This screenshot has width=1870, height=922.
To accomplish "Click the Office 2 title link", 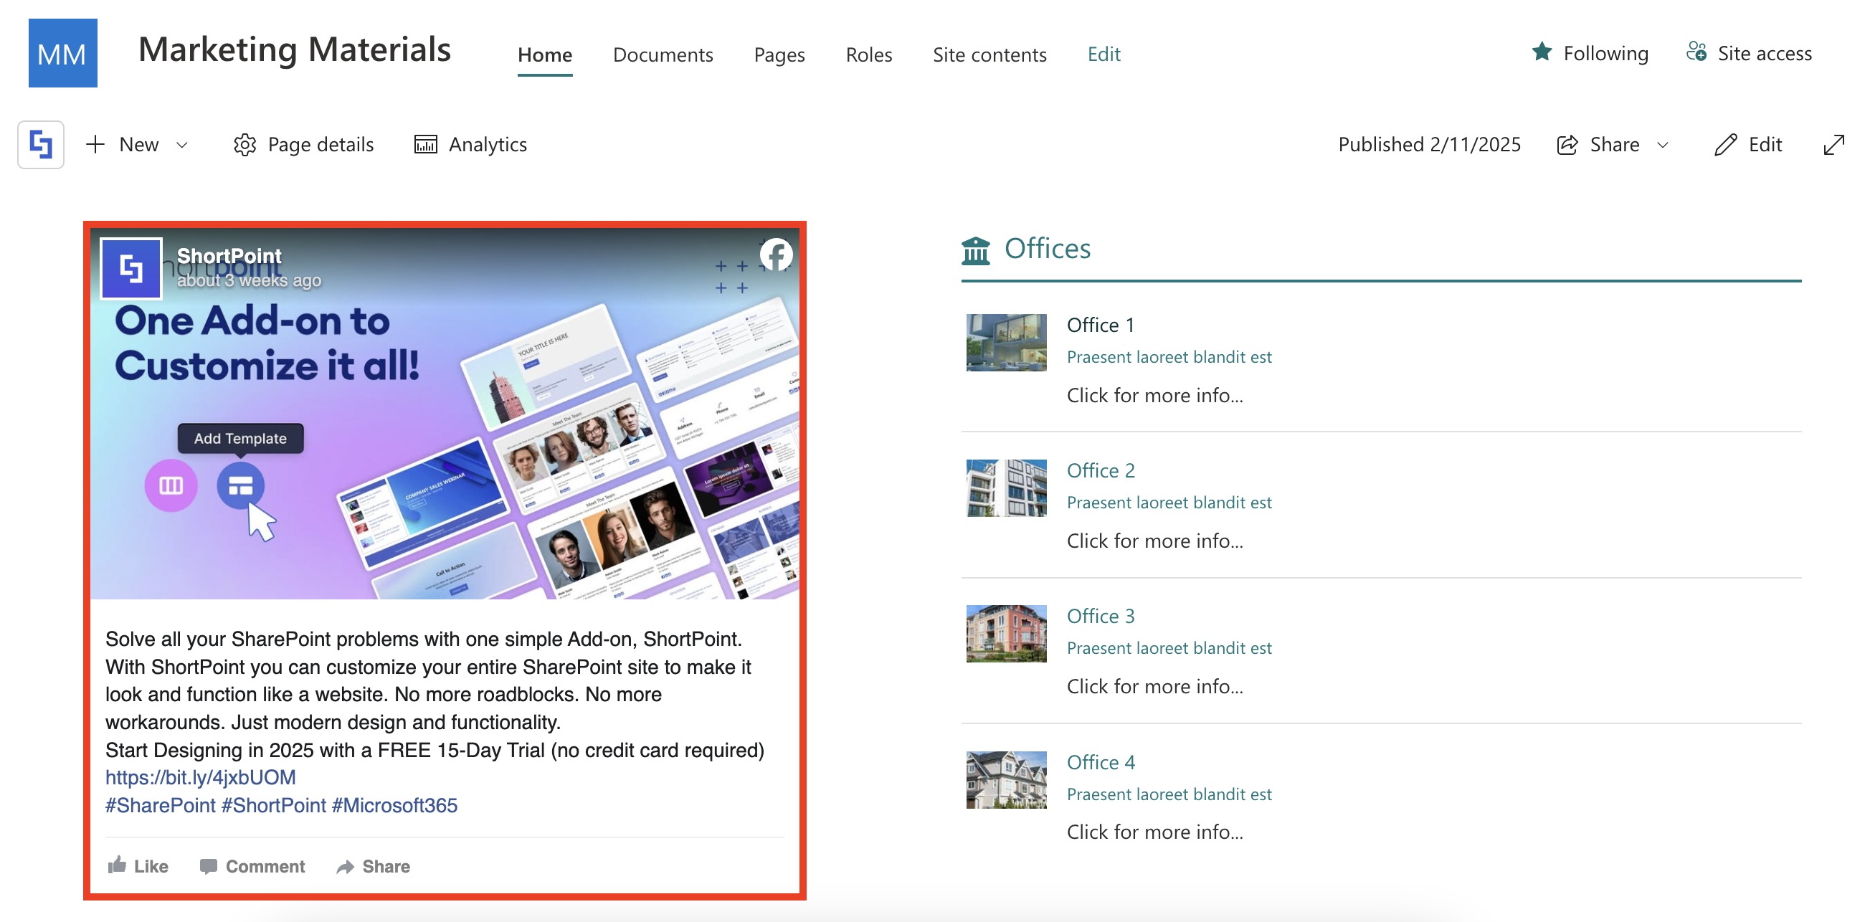I will (1100, 470).
